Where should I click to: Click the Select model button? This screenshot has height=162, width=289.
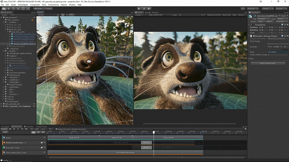[x=269, y=22]
